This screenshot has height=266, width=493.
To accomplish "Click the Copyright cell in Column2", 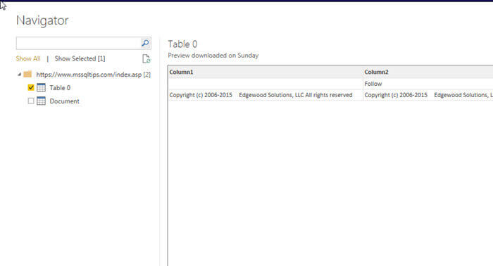I will coord(428,95).
